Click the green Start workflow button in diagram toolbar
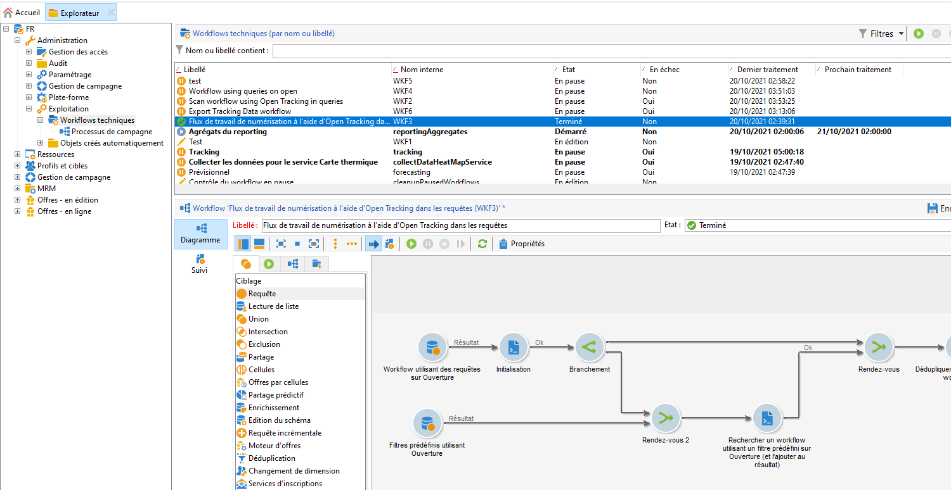Viewport: 951px width, 490px height. [x=411, y=244]
